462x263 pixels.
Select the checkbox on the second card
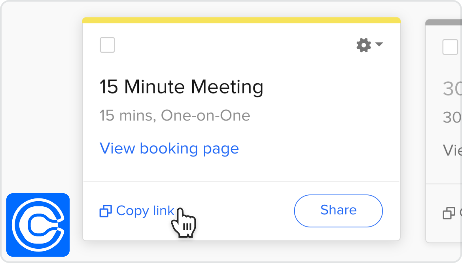tap(450, 47)
